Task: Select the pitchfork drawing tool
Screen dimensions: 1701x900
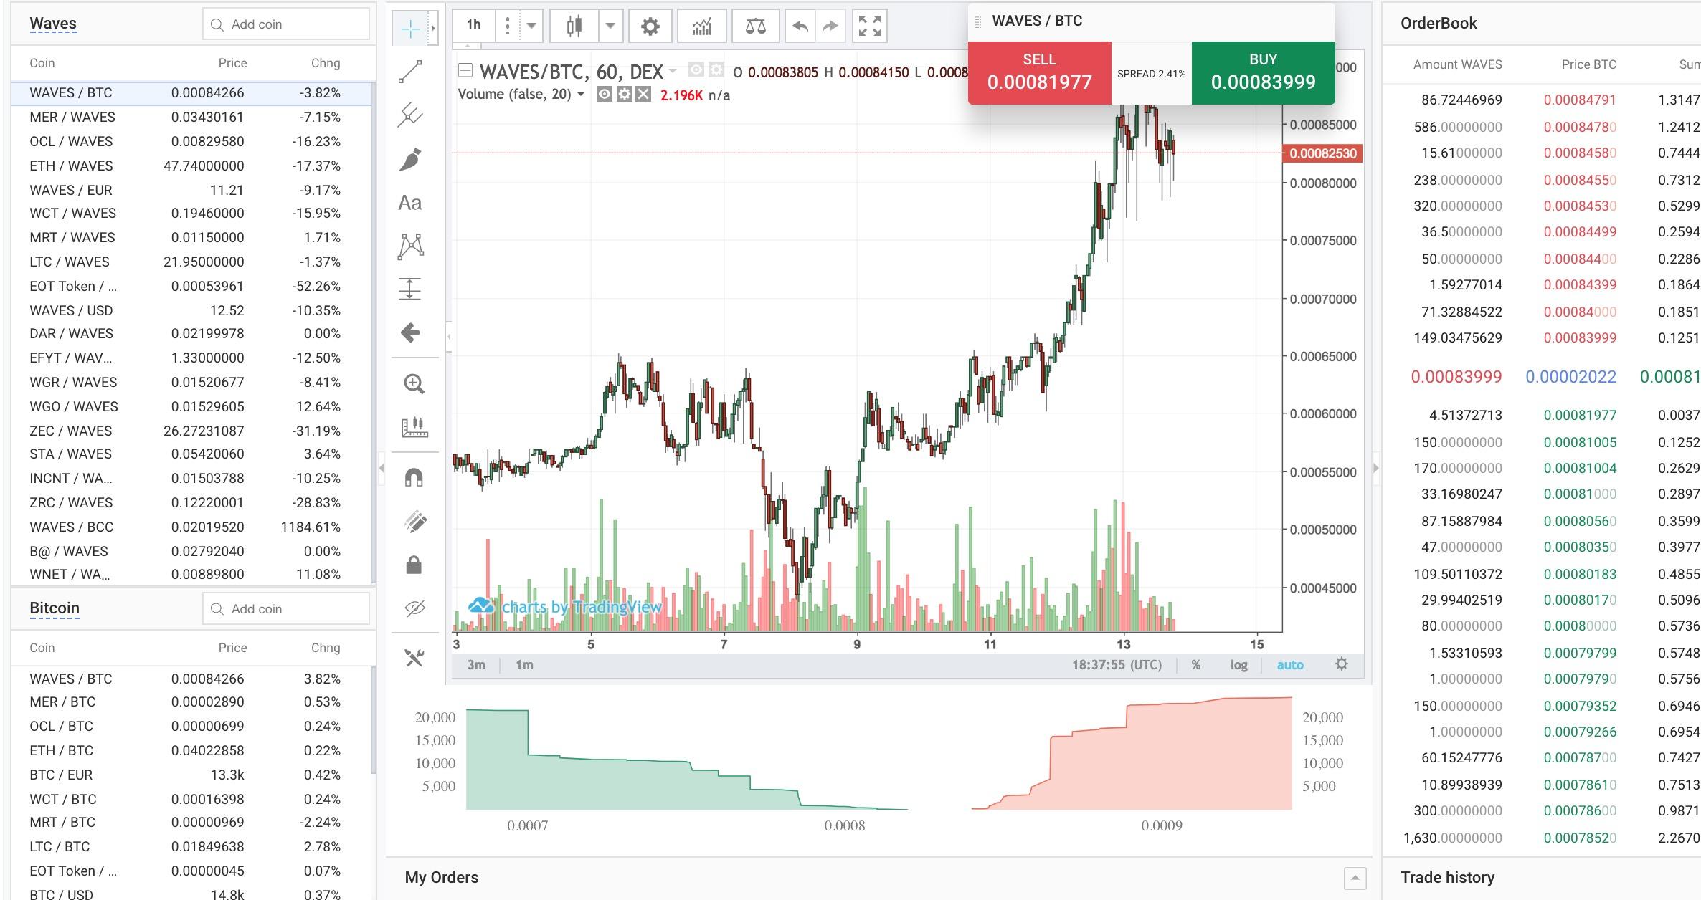Action: tap(410, 115)
